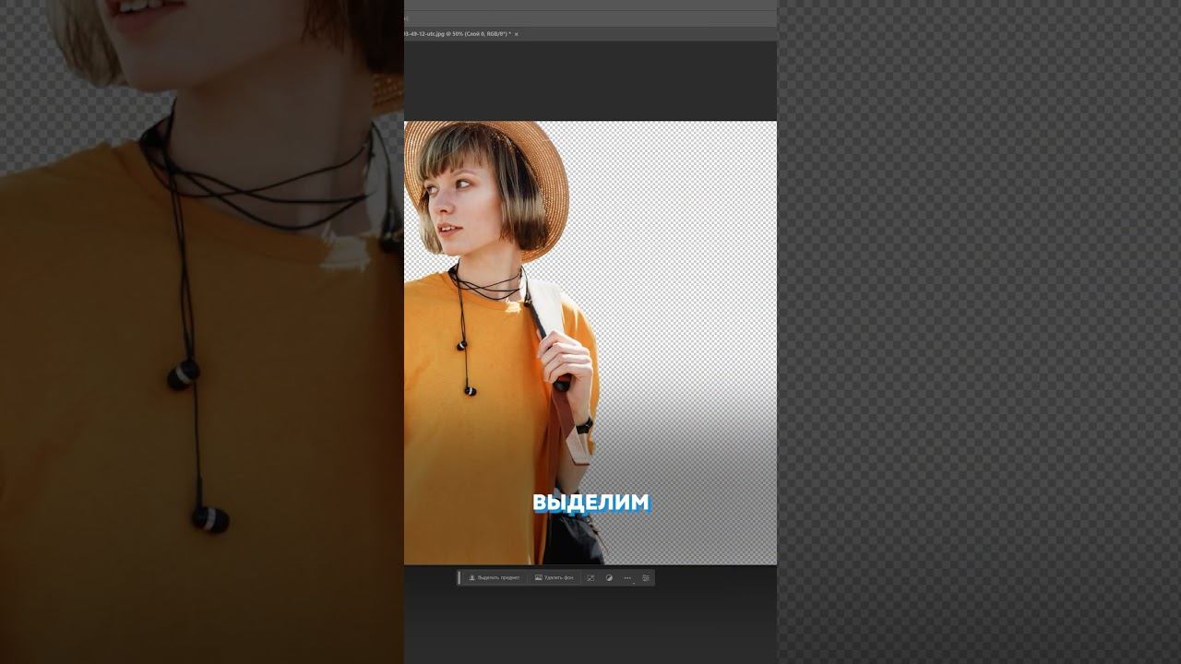The image size is (1181, 664).
Task: Grab the contextual task bar drag handle
Action: 459,578
